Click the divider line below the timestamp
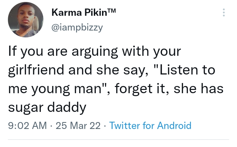 click(118, 140)
